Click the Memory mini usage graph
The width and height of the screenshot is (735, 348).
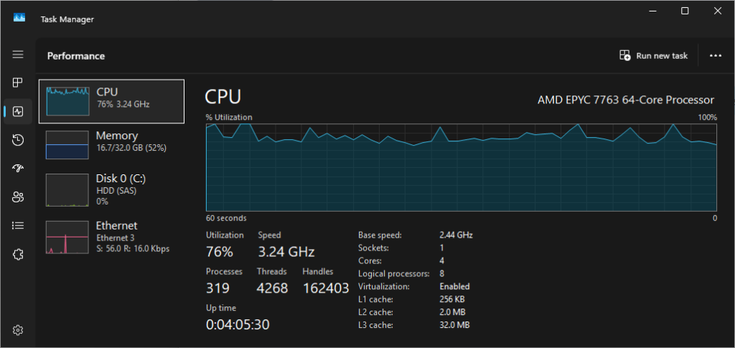tap(67, 145)
